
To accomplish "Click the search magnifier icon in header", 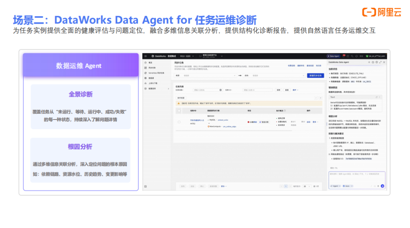I will click(353, 56).
